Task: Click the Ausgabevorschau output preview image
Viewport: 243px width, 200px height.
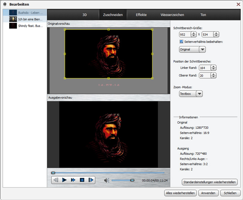Action: tap(108, 134)
